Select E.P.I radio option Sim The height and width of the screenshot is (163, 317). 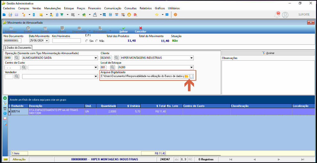pos(87,41)
